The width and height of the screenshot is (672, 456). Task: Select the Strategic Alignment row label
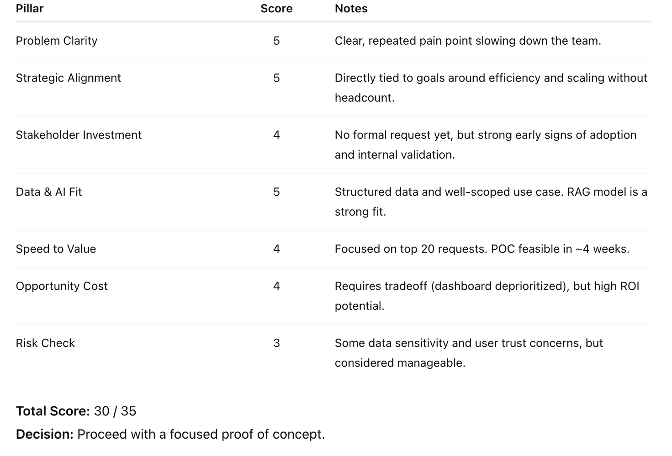point(69,78)
